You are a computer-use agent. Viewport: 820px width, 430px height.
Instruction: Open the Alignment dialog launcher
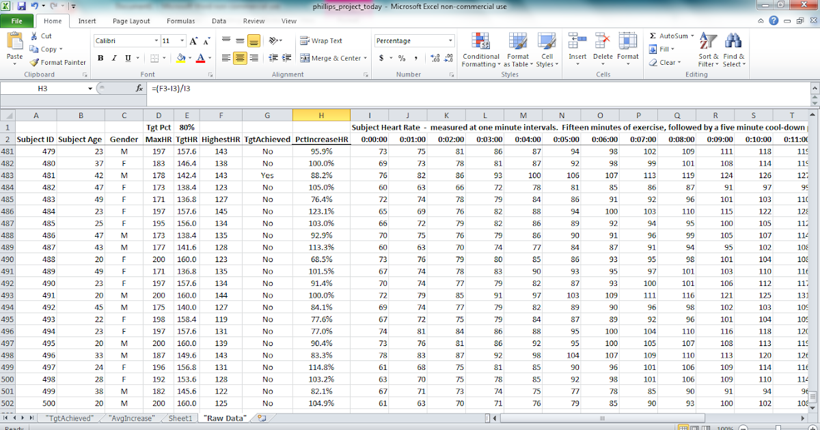pyautogui.click(x=366, y=75)
